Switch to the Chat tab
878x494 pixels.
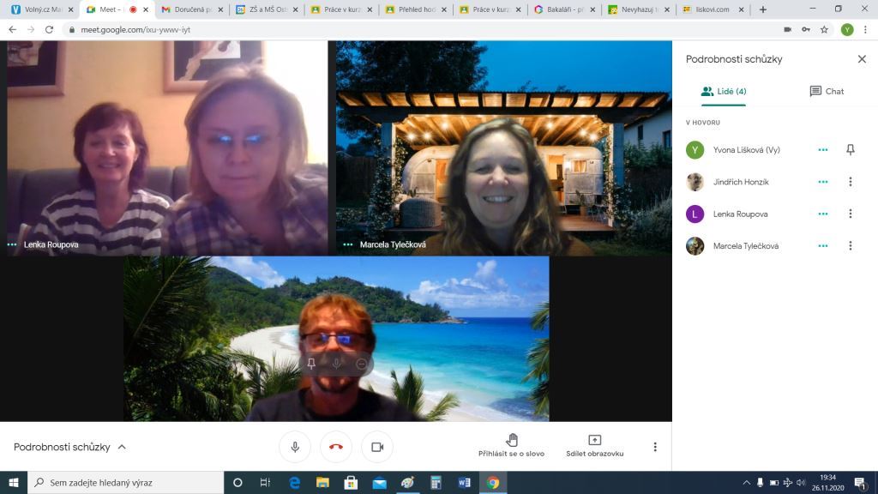coord(827,91)
